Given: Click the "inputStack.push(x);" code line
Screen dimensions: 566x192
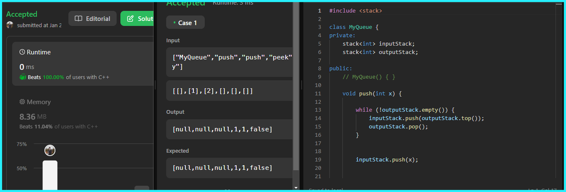Looking at the screenshot, I should tap(387, 160).
